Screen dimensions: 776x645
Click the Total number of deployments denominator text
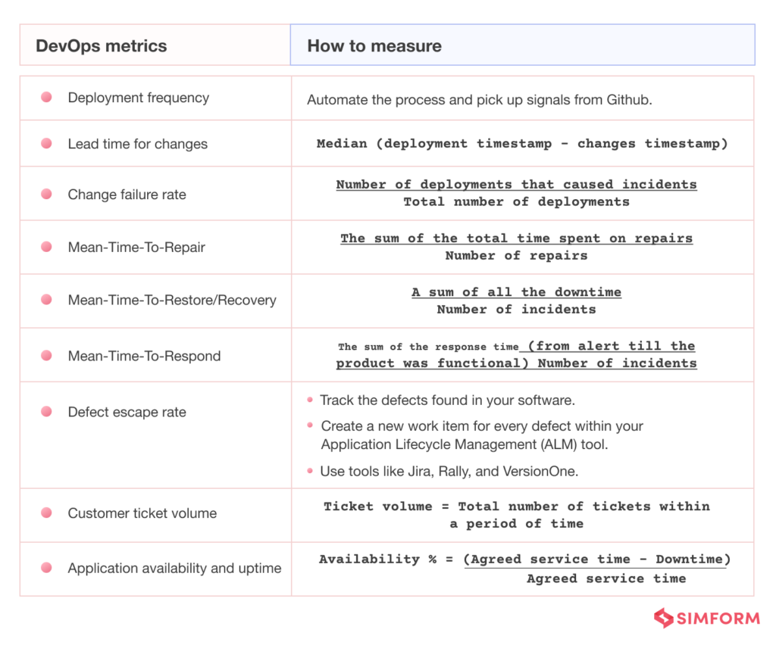pyautogui.click(x=516, y=202)
